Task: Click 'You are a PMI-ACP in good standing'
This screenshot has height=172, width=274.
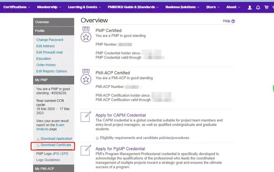Action: (x=124, y=78)
